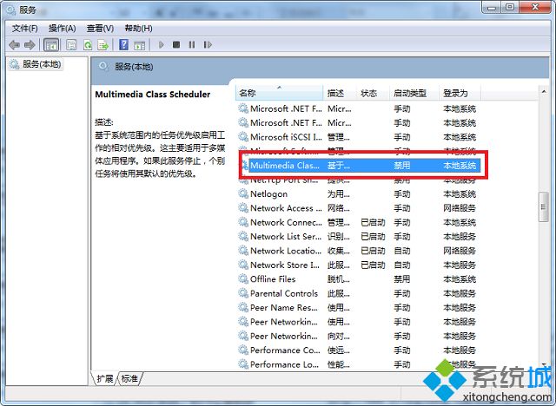
Task: Sort by the 登录为 column header
Action: [x=460, y=93]
